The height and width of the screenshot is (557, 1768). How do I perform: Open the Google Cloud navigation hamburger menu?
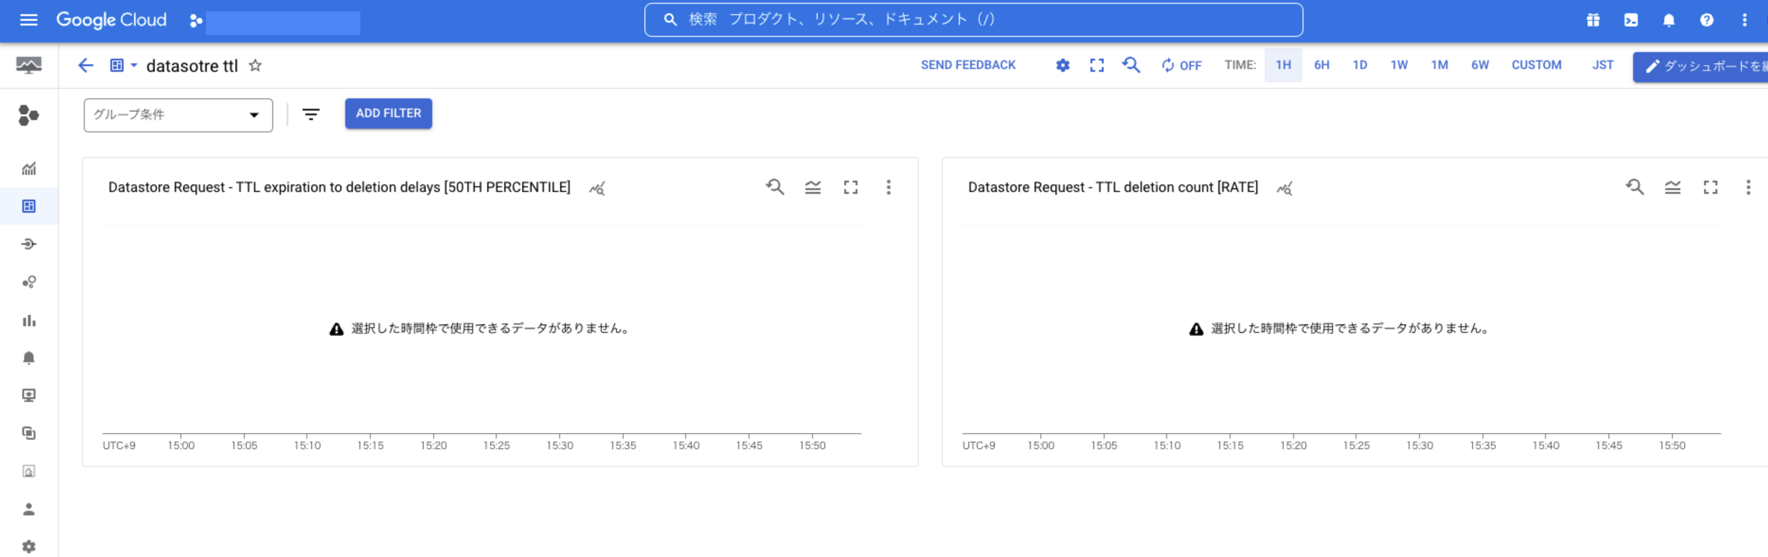click(28, 20)
